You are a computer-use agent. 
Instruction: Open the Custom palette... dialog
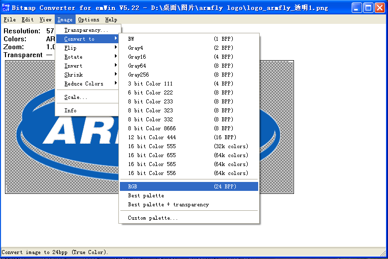(189, 218)
